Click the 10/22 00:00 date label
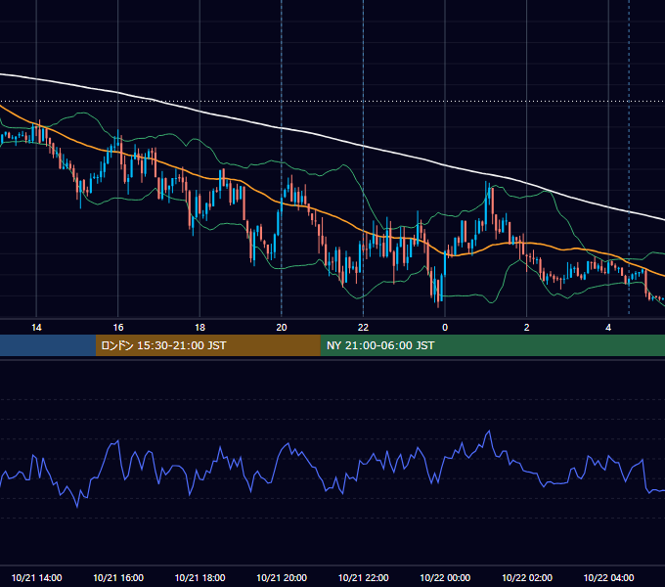Image resolution: width=665 pixels, height=587 pixels. tap(445, 577)
